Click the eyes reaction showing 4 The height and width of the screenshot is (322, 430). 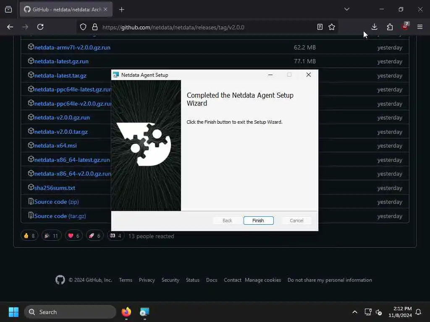[115, 236]
